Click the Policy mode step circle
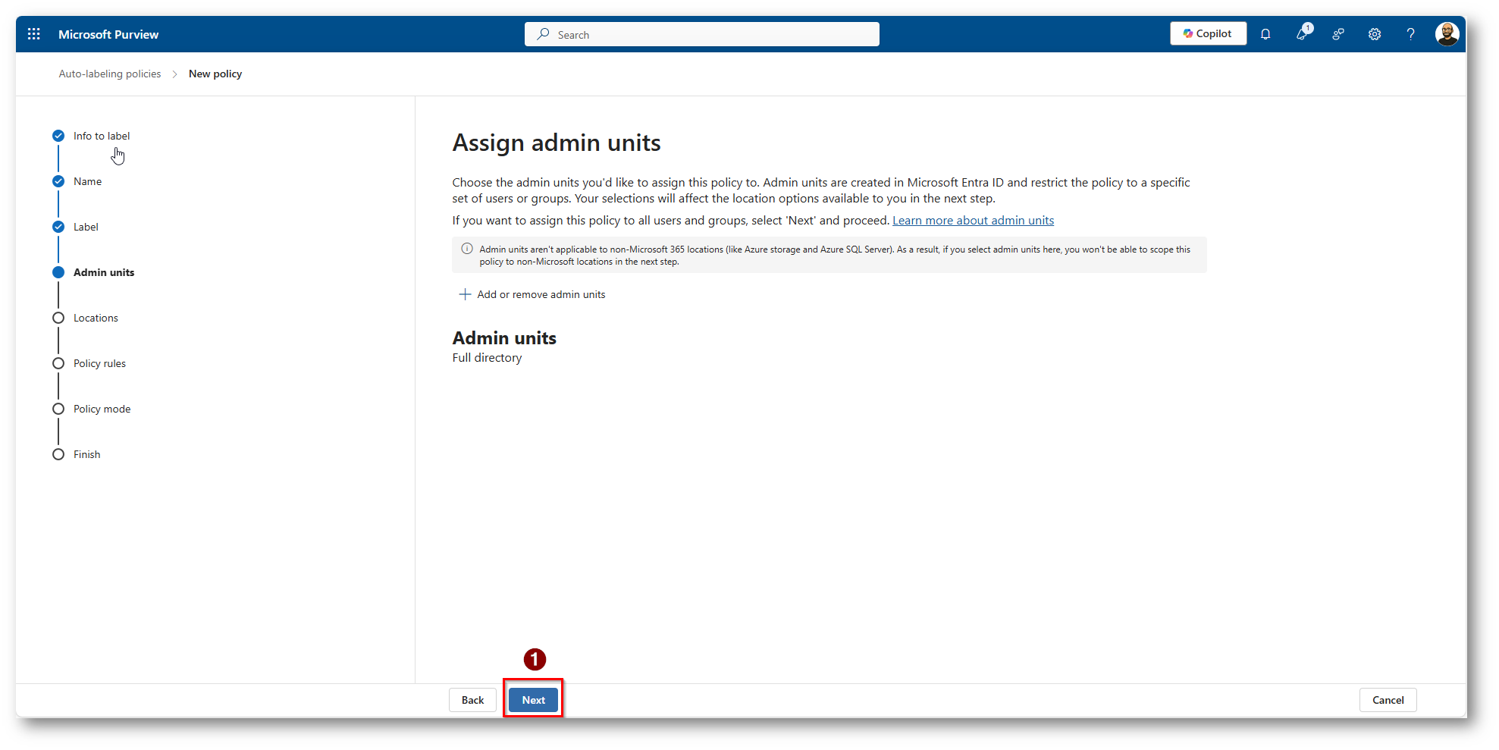 pyautogui.click(x=58, y=409)
